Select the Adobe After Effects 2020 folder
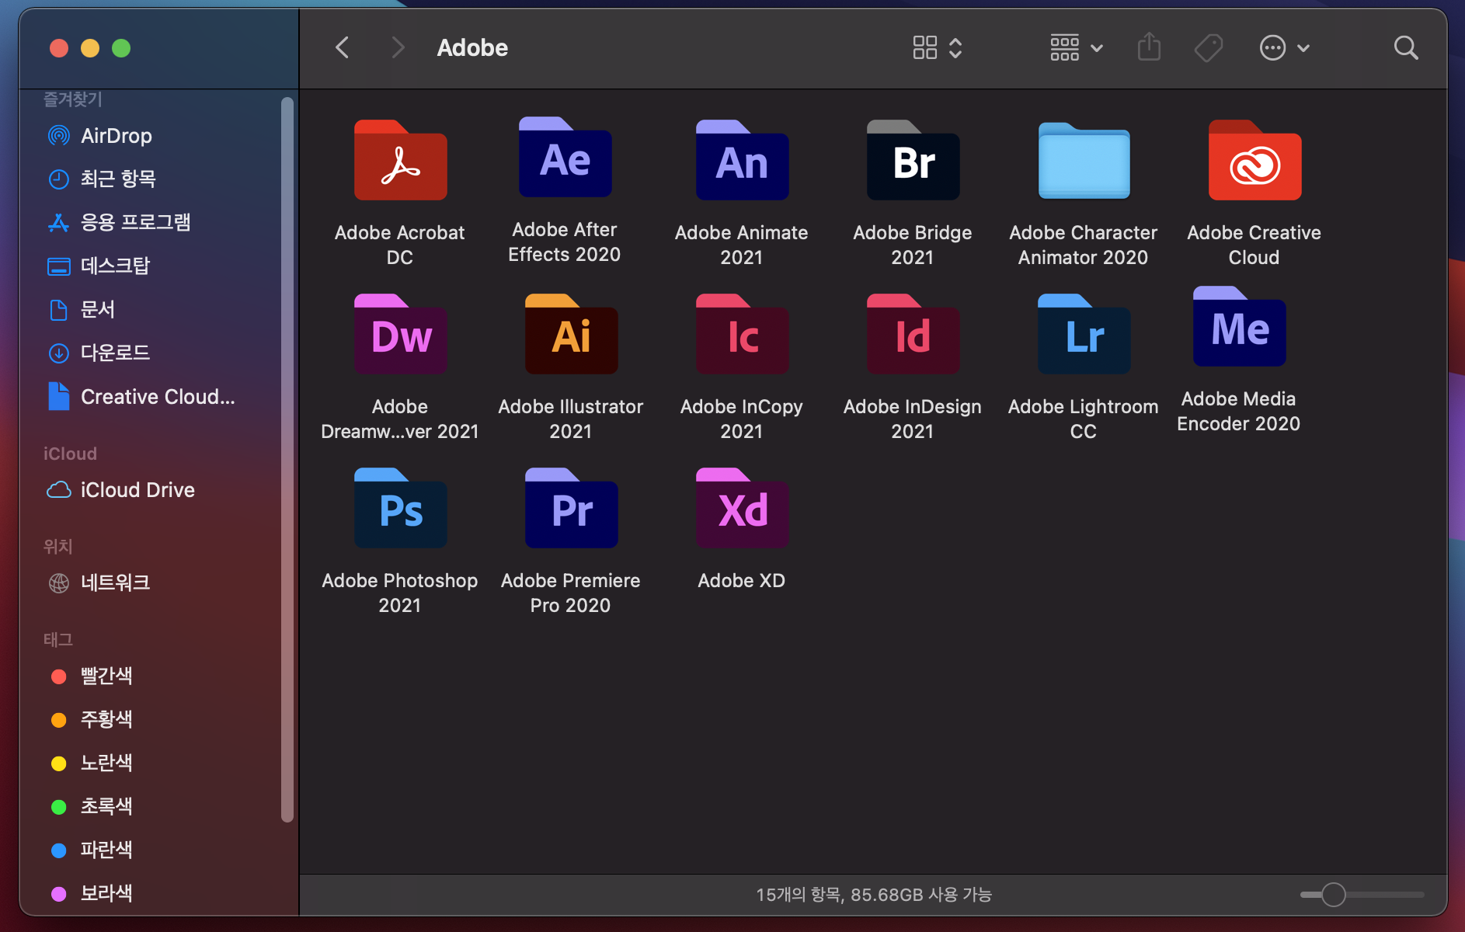Image resolution: width=1465 pixels, height=932 pixels. click(x=565, y=158)
